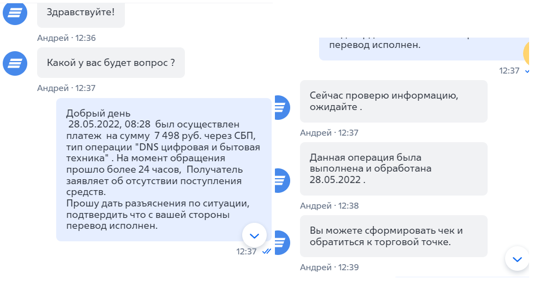The width and height of the screenshot is (540, 286).
Task: Click the avatar next to "Вы можете сформировать чек"
Action: click(280, 242)
